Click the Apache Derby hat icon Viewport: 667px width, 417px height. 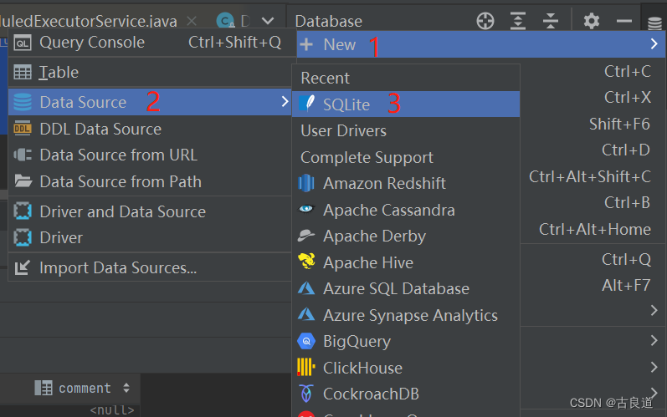(x=306, y=236)
